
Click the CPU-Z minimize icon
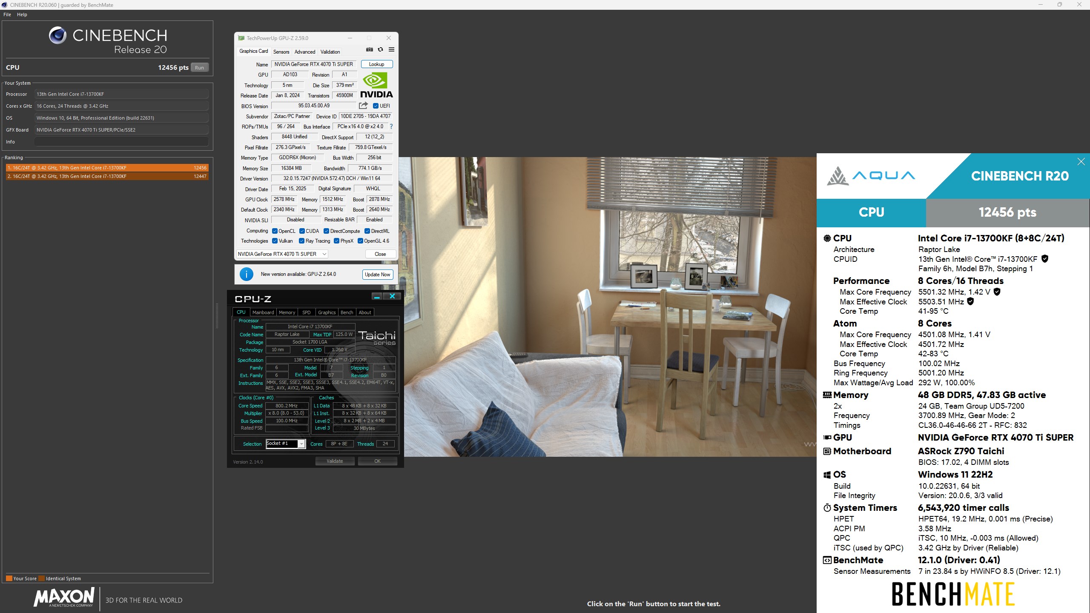376,296
